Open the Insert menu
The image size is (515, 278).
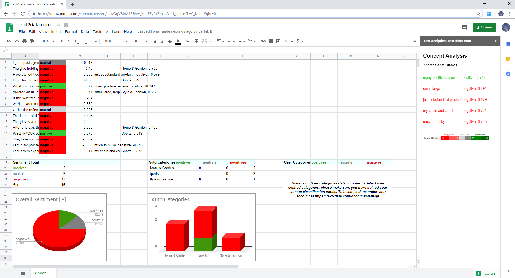tap(56, 32)
